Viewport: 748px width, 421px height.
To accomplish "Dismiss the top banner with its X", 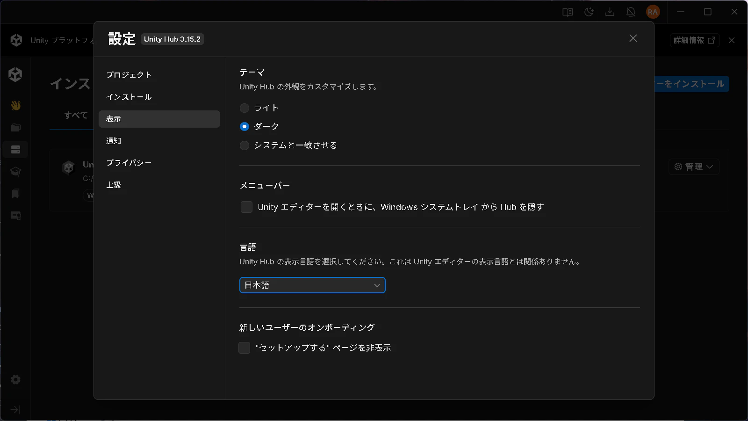I will pyautogui.click(x=732, y=40).
